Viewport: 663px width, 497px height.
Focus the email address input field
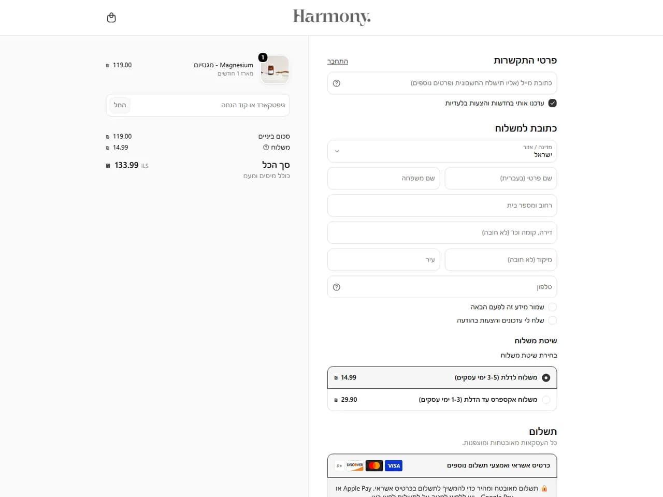(x=442, y=83)
